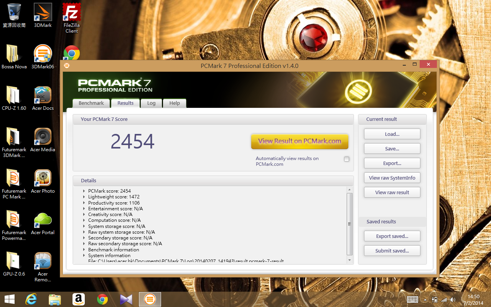Select the Acer Docs desktop icon
The image size is (491, 307).
(43, 98)
